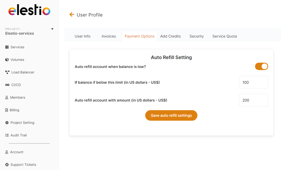Screen dimensions: 281x170
Task: Select the Security tab
Action: (197, 36)
